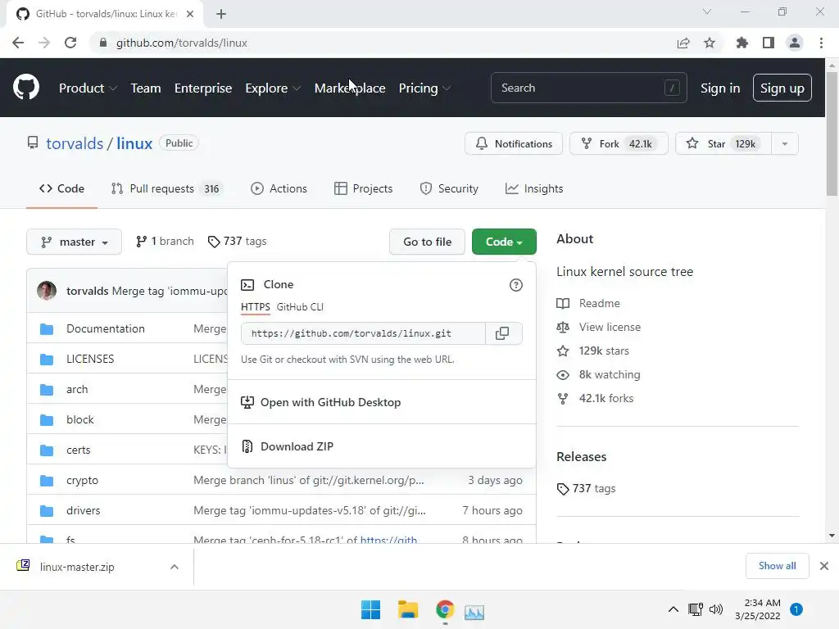This screenshot has width=839, height=629.
Task: Select the Code repository tab
Action: tap(61, 189)
